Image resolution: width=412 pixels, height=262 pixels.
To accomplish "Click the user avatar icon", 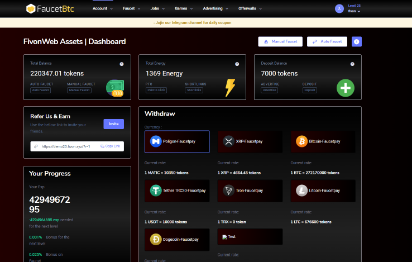I will click(x=339, y=8).
